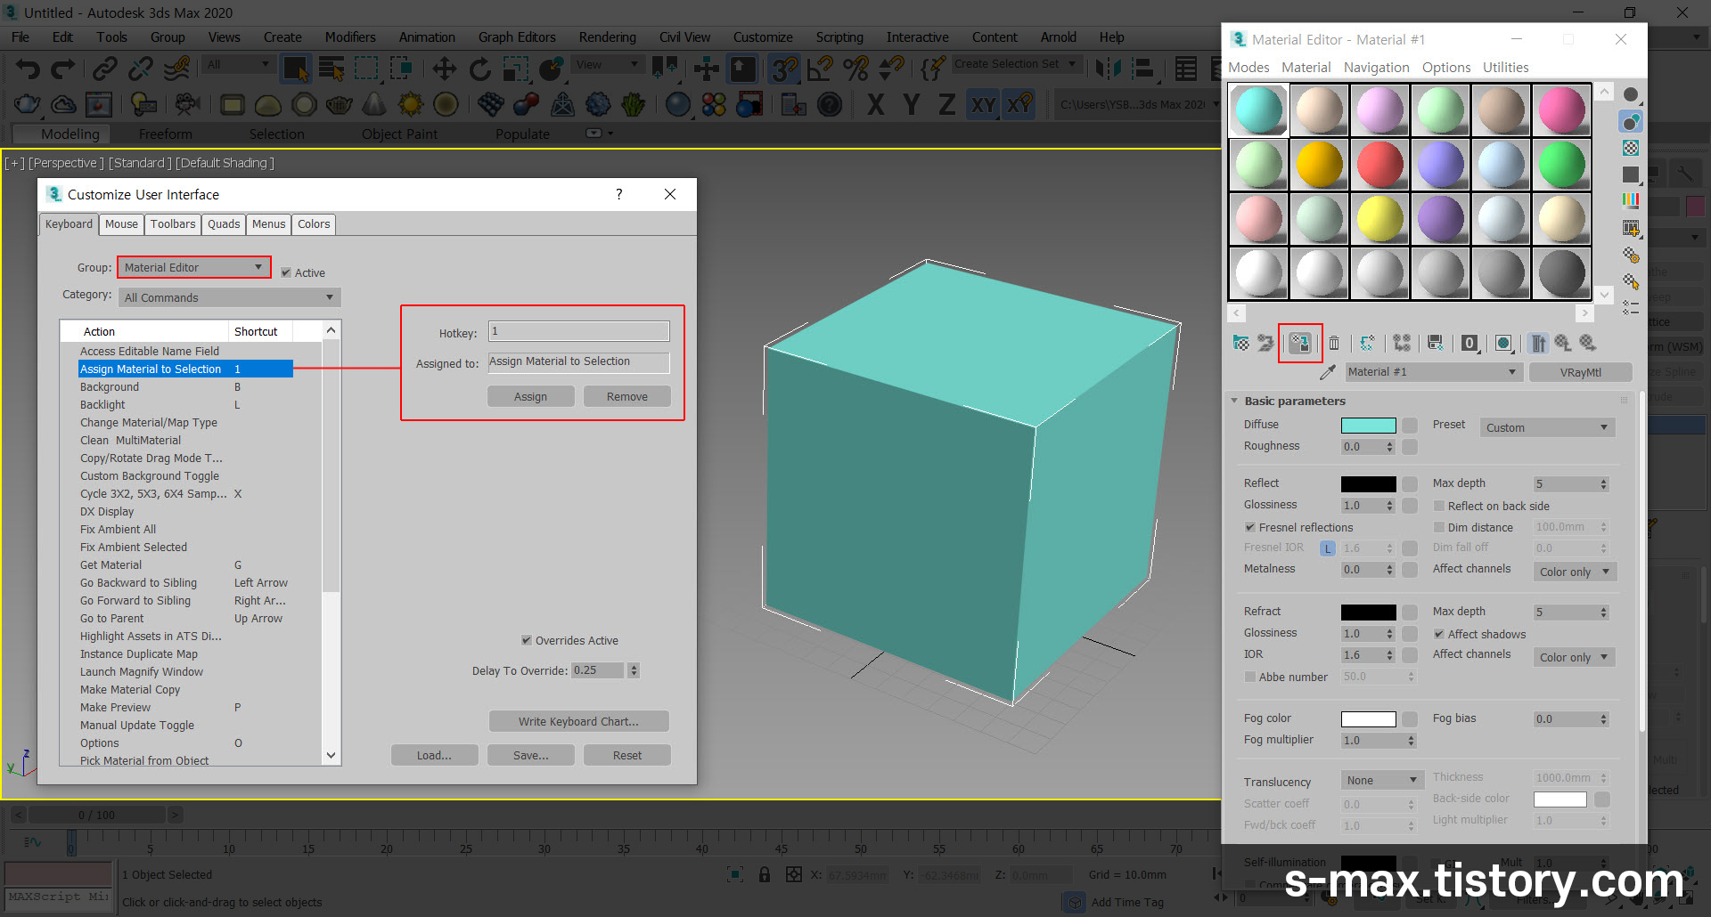Screen dimensions: 1711x917
Task: Click the Select and Link chain icon
Action: tap(105, 68)
